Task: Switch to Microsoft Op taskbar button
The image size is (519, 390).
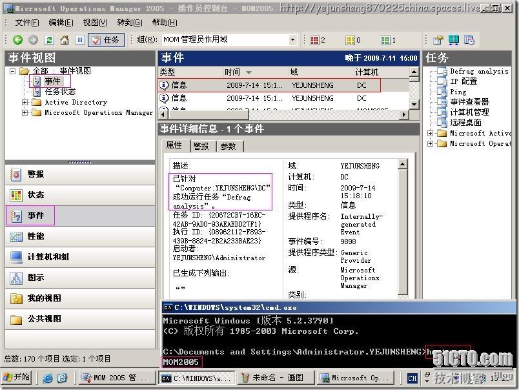Action: click(x=356, y=378)
